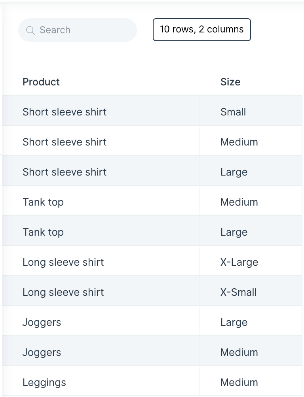
Task: Click the magnifying glass search icon
Action: 30,30
